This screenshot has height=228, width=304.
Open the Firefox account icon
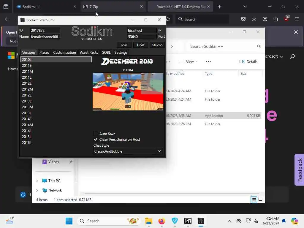(x=265, y=19)
